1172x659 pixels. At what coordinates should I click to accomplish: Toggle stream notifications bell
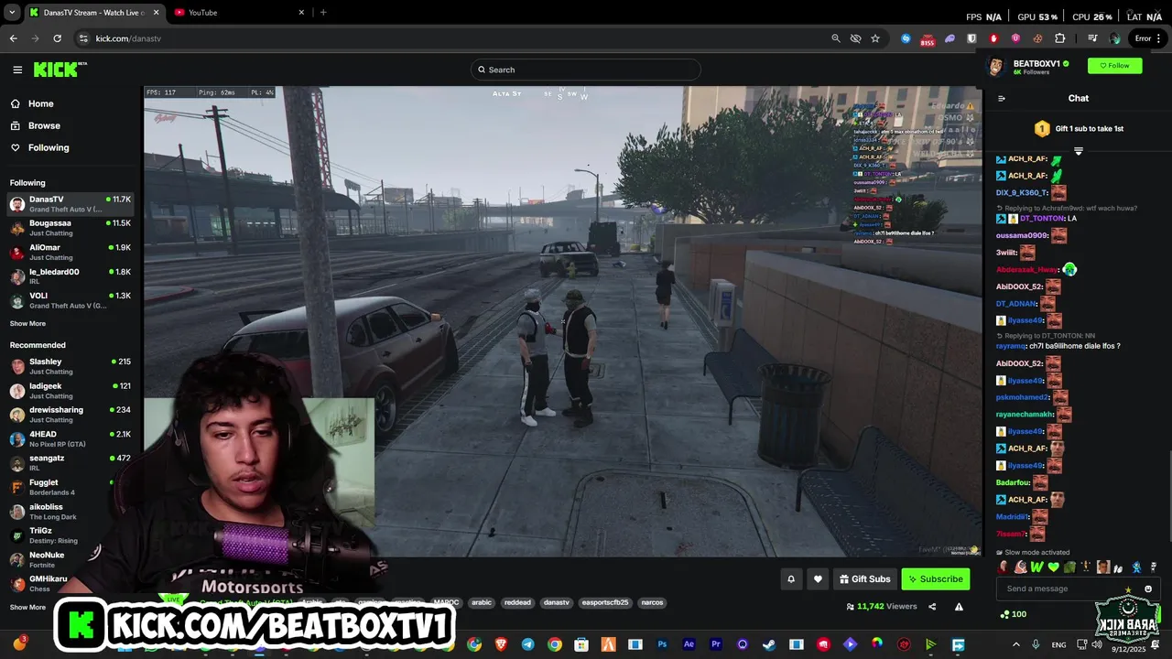[791, 578]
